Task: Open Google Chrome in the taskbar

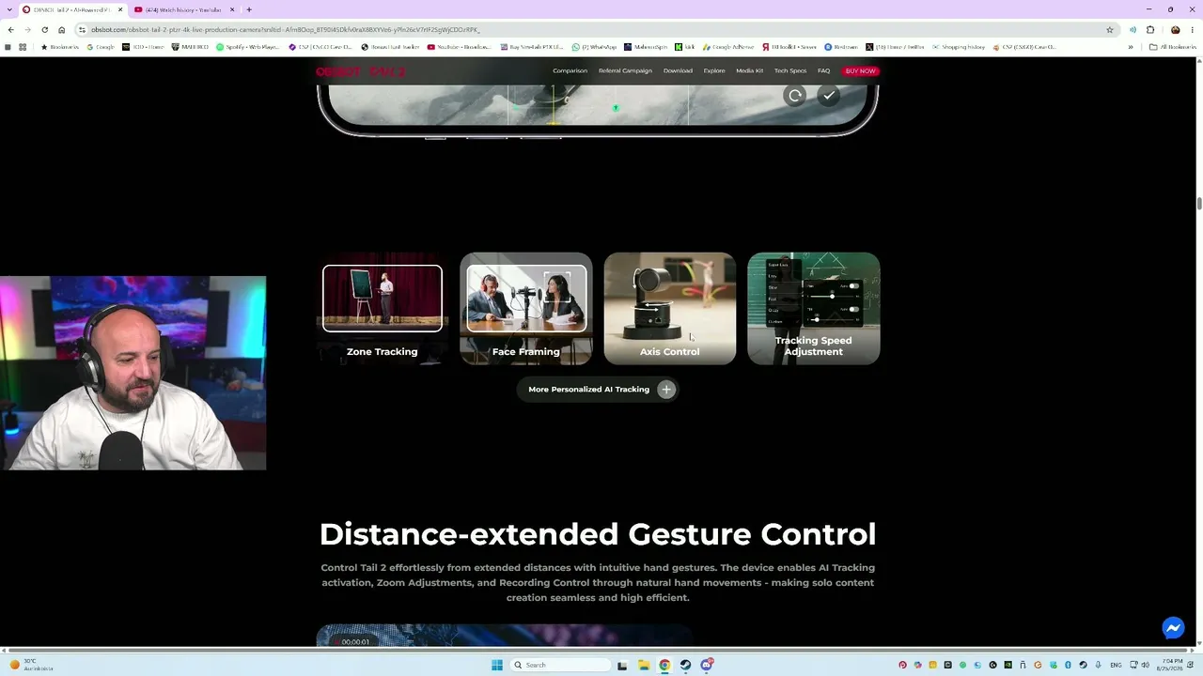Action: [664, 665]
